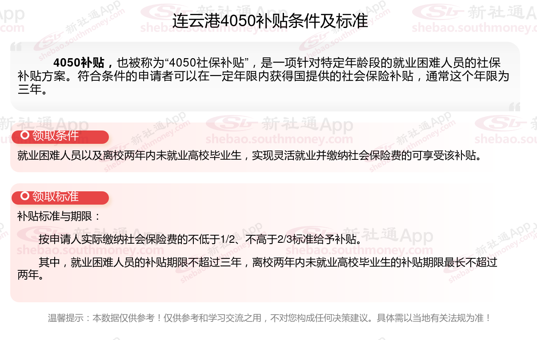
Task: Click the 新社通App logo in the middle band
Action: click(280, 125)
